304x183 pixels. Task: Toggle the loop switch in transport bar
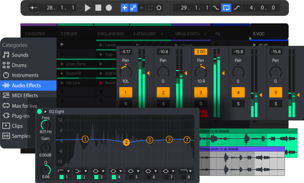227,8
